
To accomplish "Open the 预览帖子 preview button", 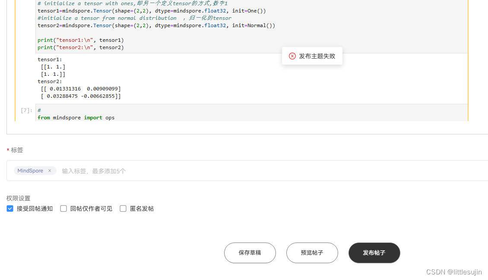I will click(x=312, y=253).
